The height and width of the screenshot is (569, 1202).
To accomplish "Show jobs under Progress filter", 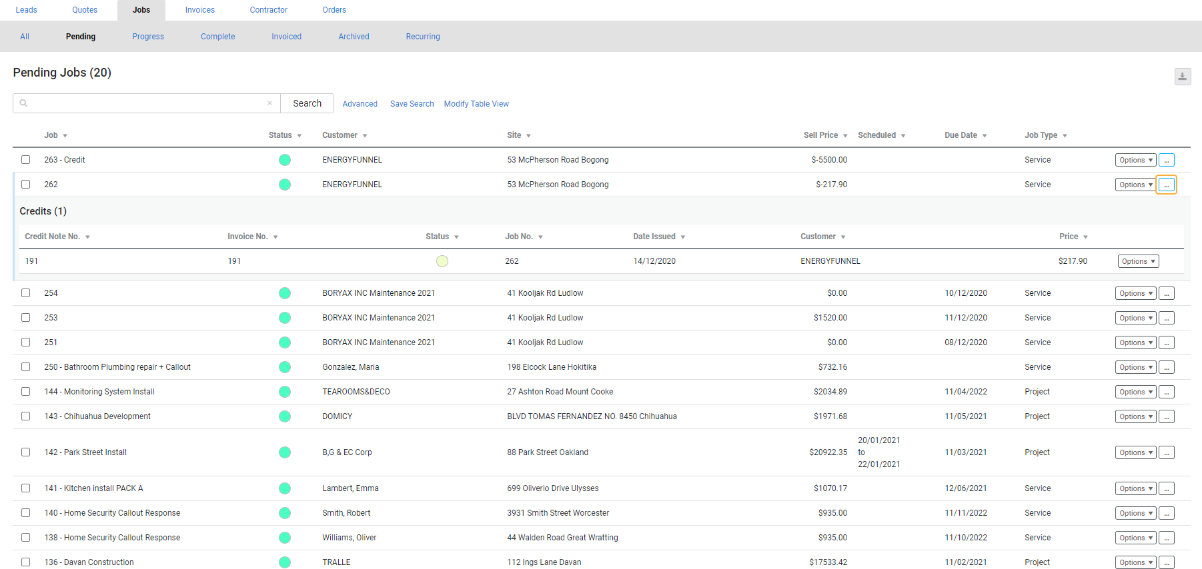I will click(x=148, y=37).
